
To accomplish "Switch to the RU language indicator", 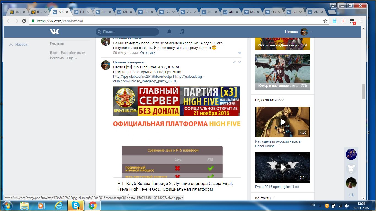I will (313, 205).
